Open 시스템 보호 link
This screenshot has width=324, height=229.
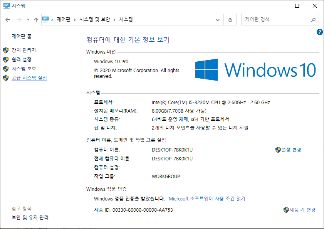click(x=24, y=69)
